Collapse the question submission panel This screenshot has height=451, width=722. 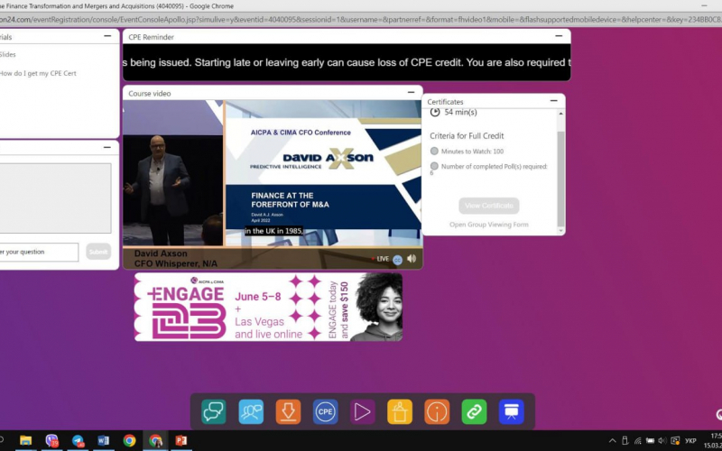point(107,148)
